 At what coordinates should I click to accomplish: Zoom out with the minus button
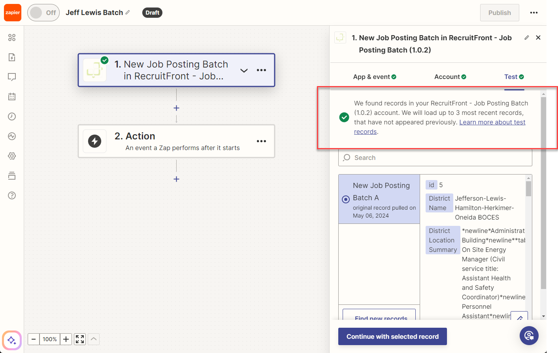tap(34, 339)
